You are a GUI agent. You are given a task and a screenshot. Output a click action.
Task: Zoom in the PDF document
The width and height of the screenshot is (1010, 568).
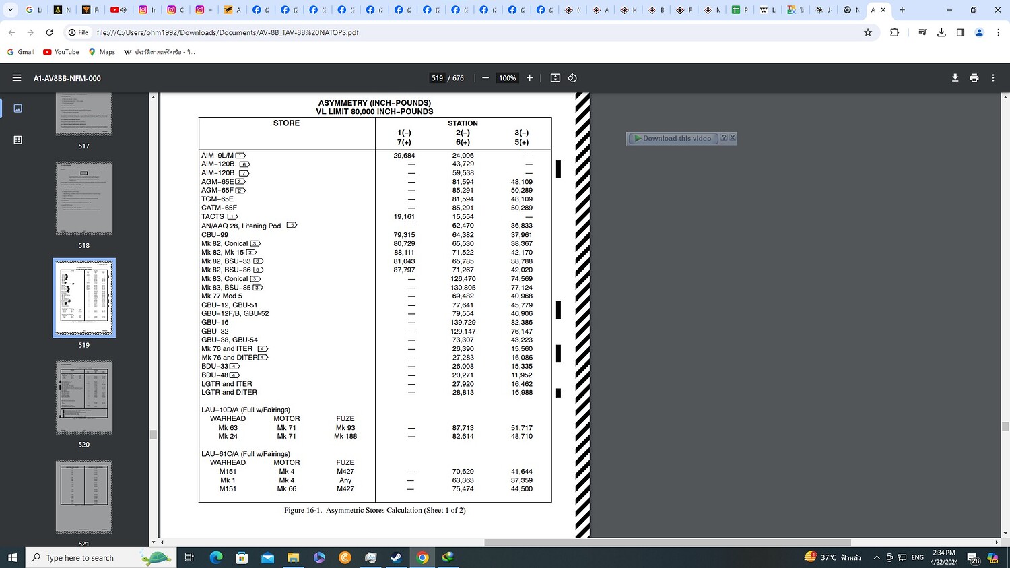(530, 78)
